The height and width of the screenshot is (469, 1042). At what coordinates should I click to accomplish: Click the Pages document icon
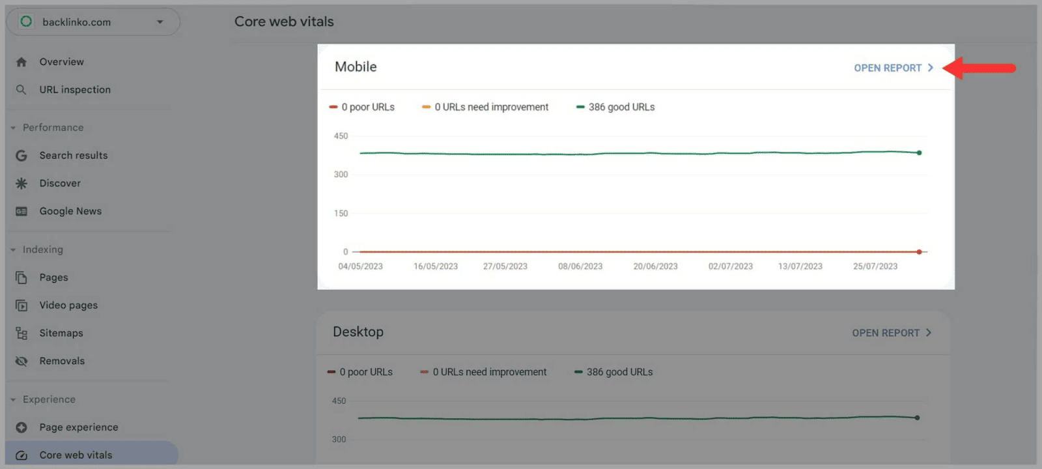(x=21, y=277)
